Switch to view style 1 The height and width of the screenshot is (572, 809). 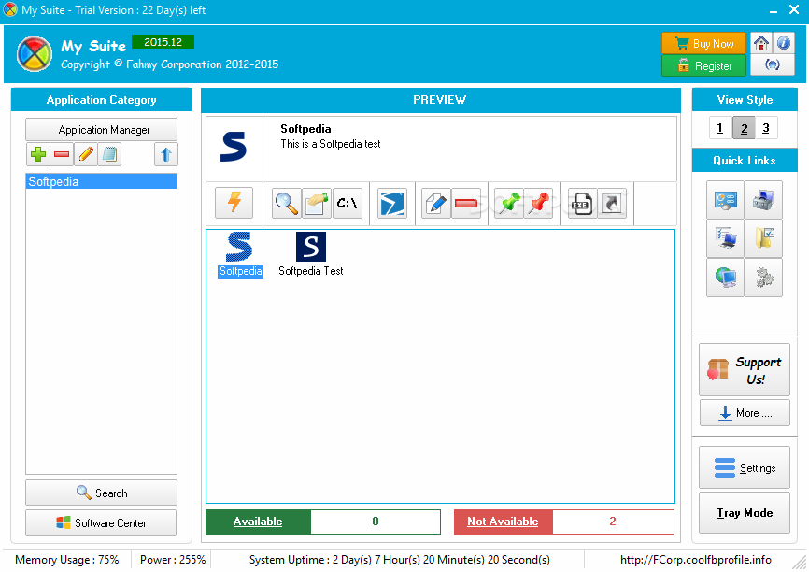coord(720,128)
